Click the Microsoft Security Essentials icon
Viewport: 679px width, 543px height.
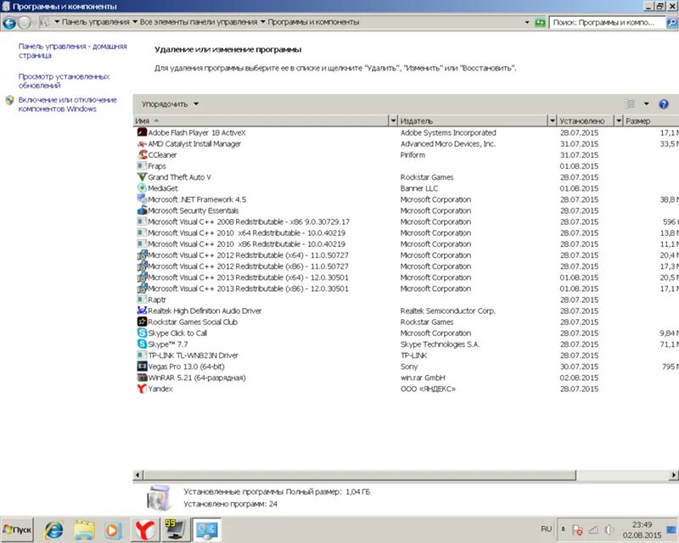click(x=142, y=210)
